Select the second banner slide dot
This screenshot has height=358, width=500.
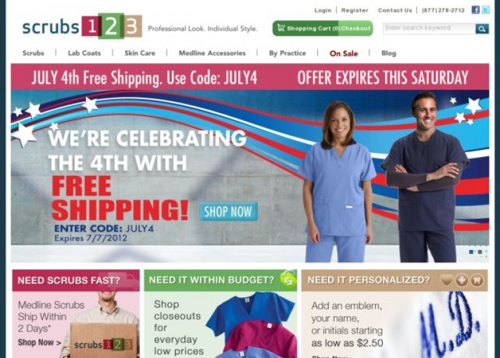point(480,252)
